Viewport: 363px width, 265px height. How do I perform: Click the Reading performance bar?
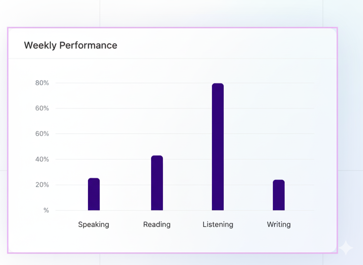pos(157,183)
